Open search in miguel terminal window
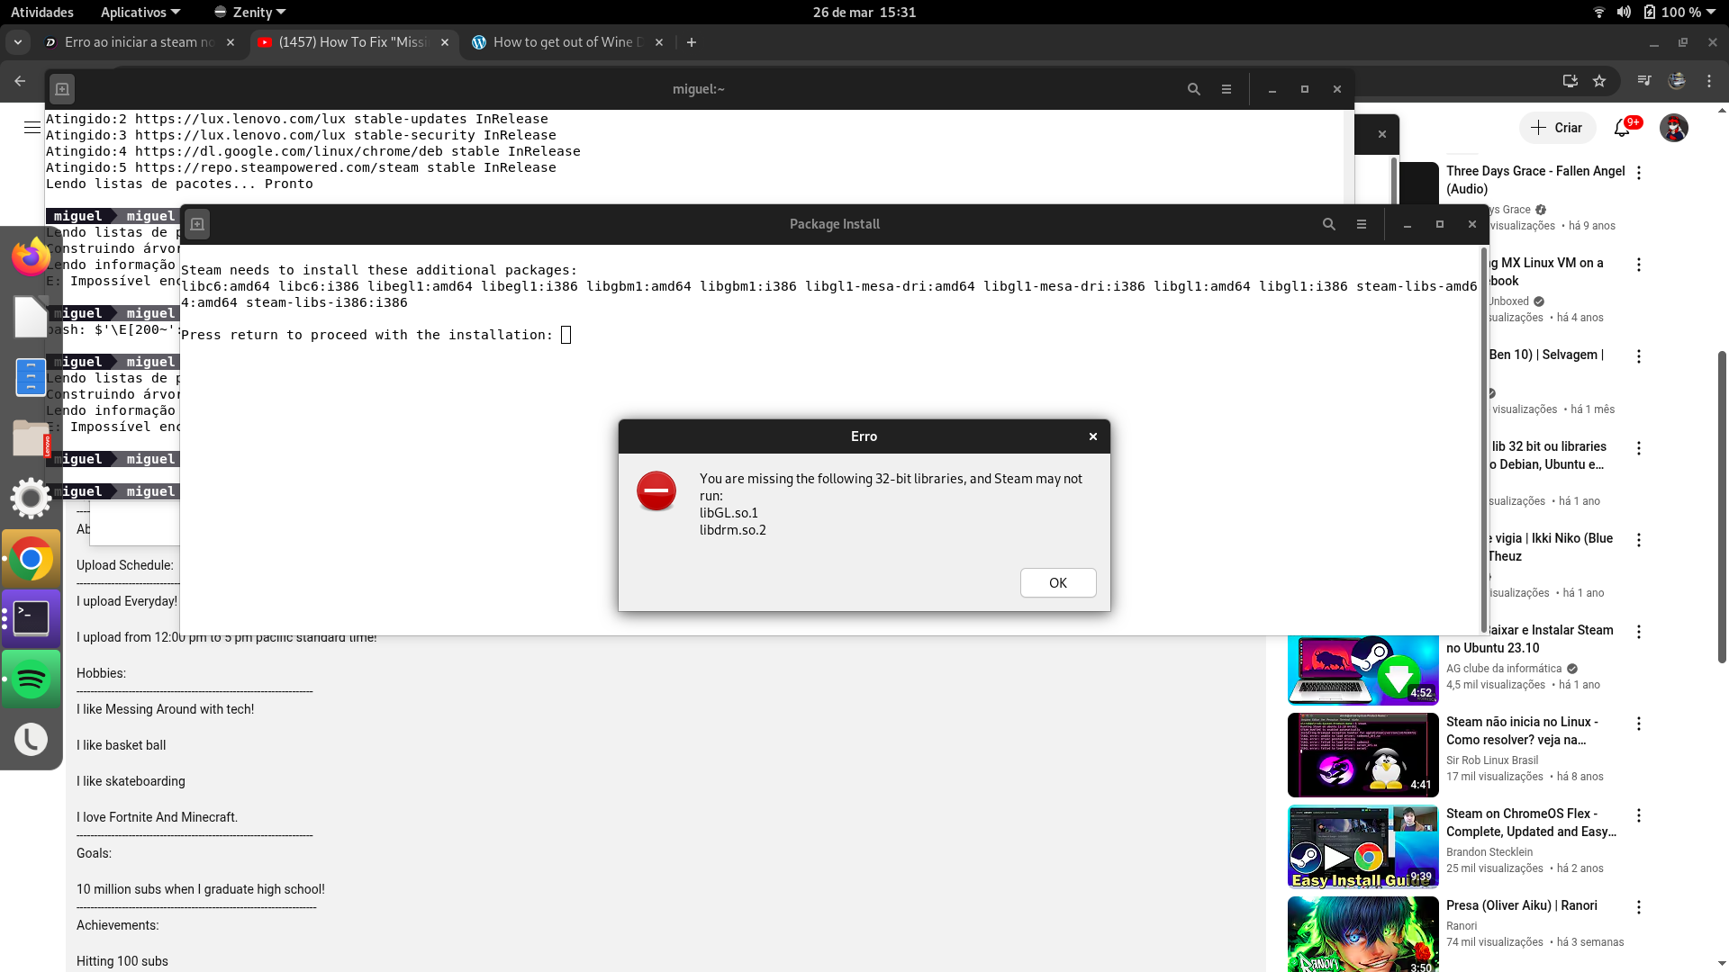This screenshot has width=1729, height=972. 1193,89
